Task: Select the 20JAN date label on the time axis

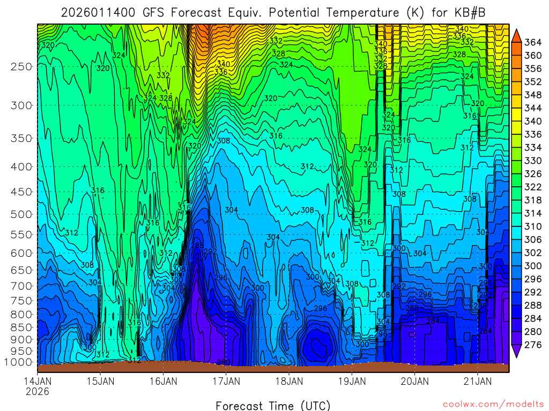Action: point(415,381)
